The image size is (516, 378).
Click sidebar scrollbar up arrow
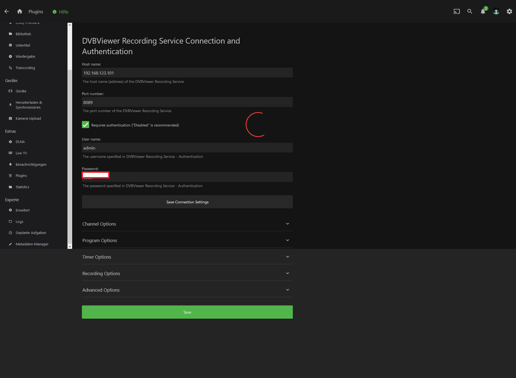tap(70, 25)
